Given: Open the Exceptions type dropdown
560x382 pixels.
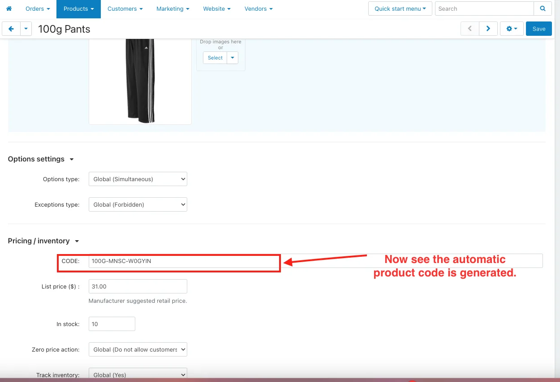Looking at the screenshot, I should (x=138, y=204).
